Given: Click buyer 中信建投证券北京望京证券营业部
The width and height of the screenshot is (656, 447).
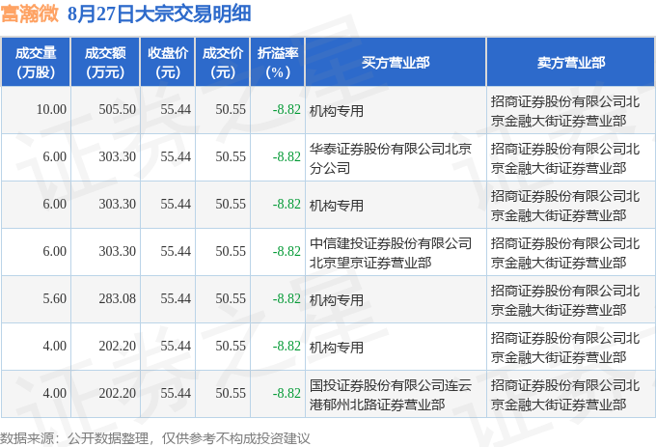Looking at the screenshot, I should (x=391, y=253).
